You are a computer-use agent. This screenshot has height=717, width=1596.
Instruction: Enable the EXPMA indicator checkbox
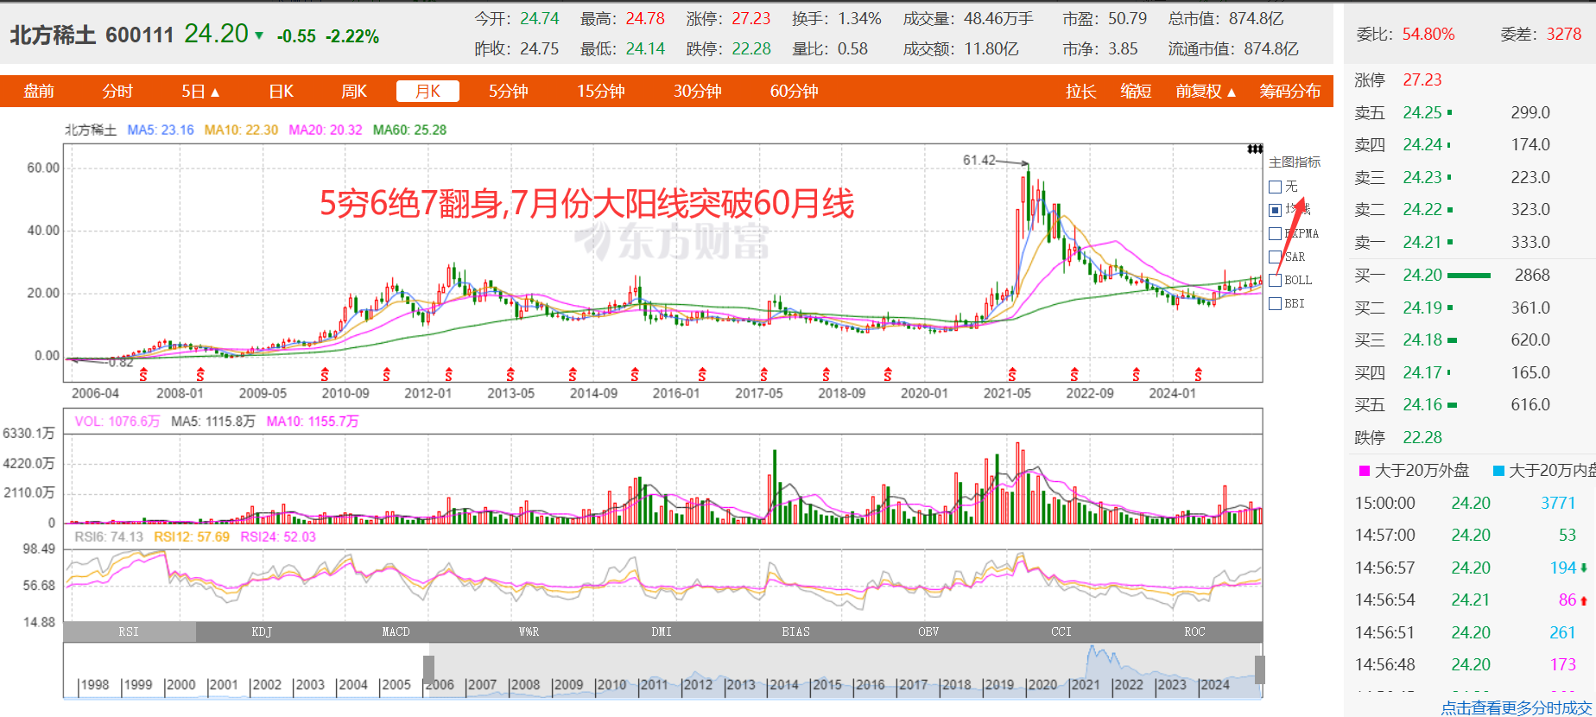[1275, 233]
